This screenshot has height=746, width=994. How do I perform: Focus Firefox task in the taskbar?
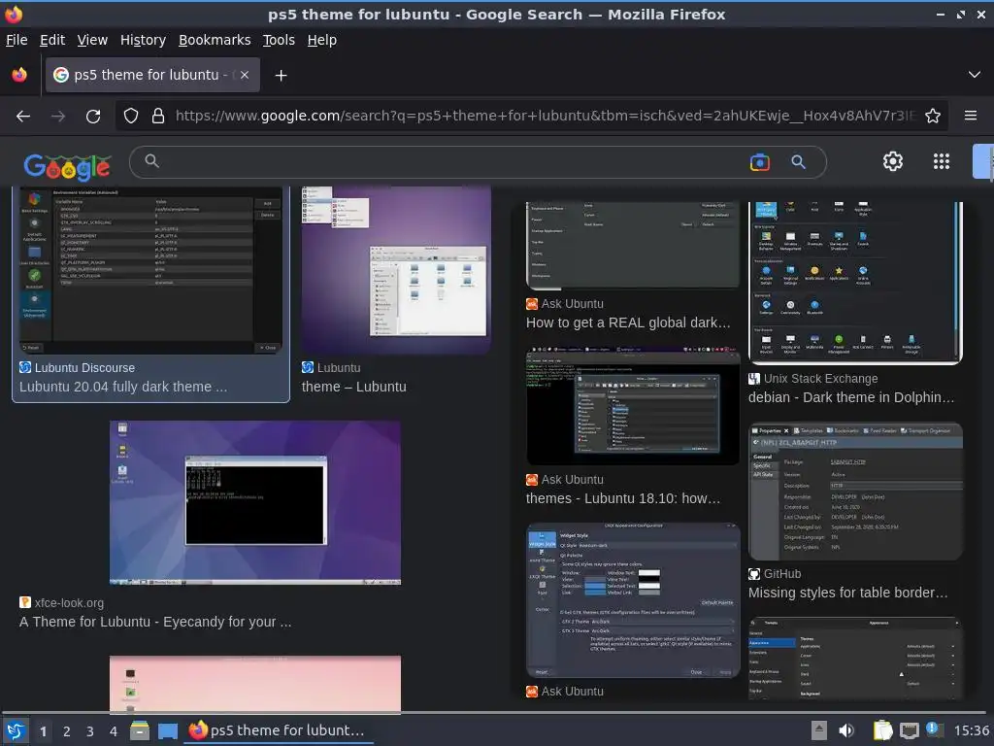click(279, 730)
